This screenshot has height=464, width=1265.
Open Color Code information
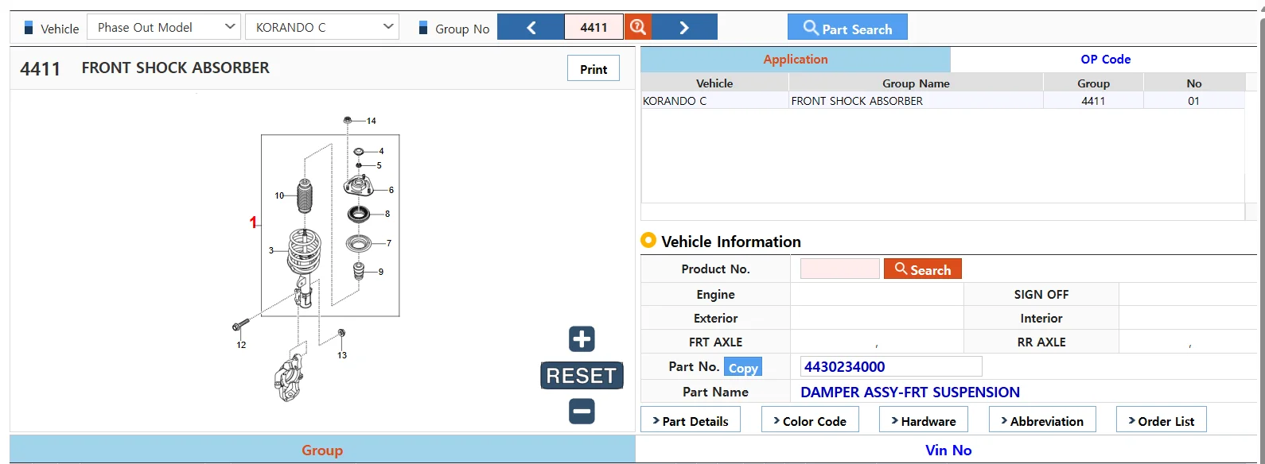click(810, 420)
